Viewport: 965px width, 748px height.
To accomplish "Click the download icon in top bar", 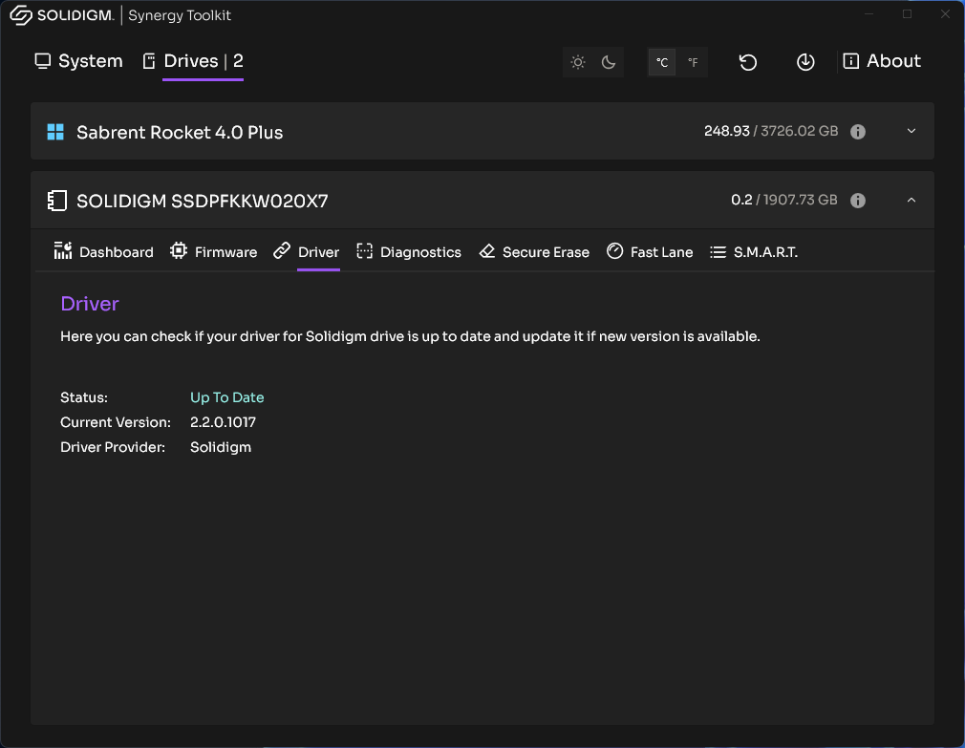I will tap(805, 62).
